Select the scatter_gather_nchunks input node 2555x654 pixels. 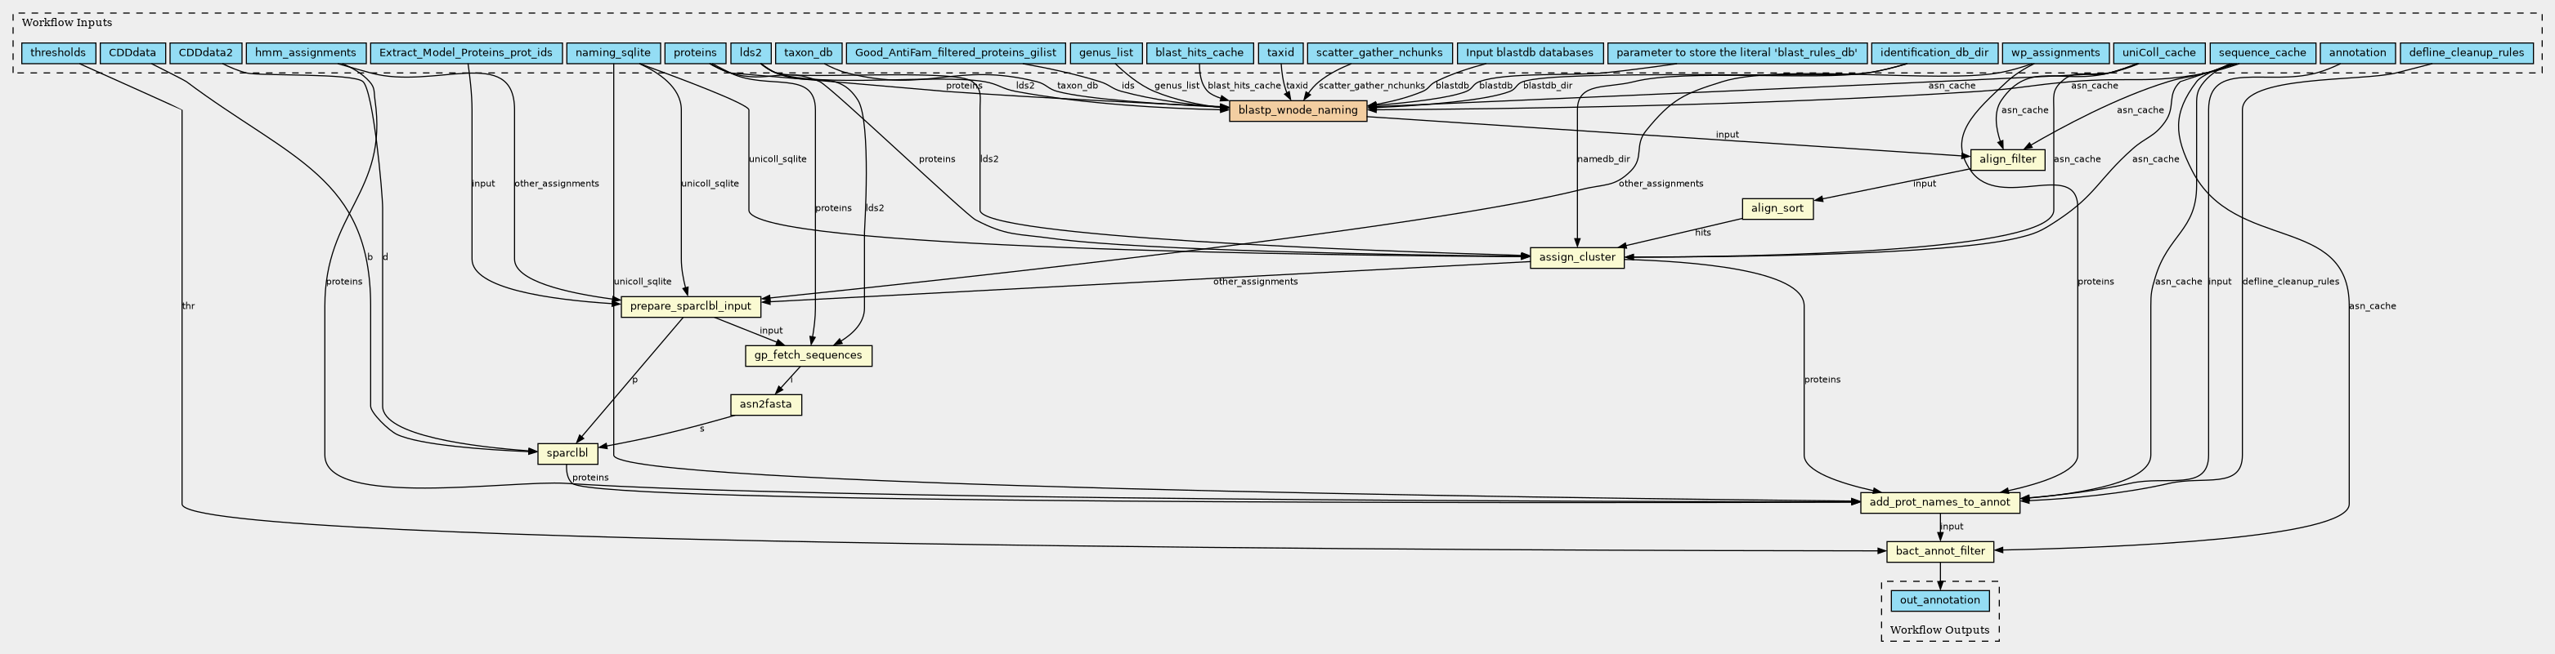[x=1378, y=54]
